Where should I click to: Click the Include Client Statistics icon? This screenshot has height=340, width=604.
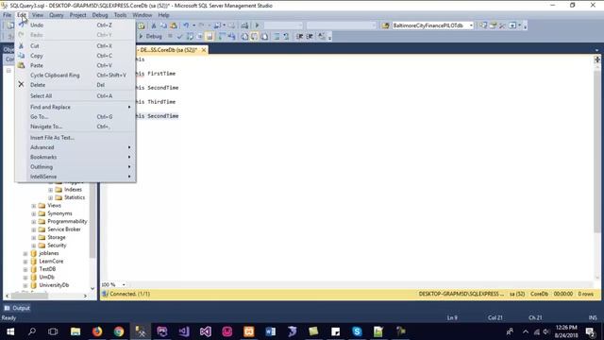[231, 36]
